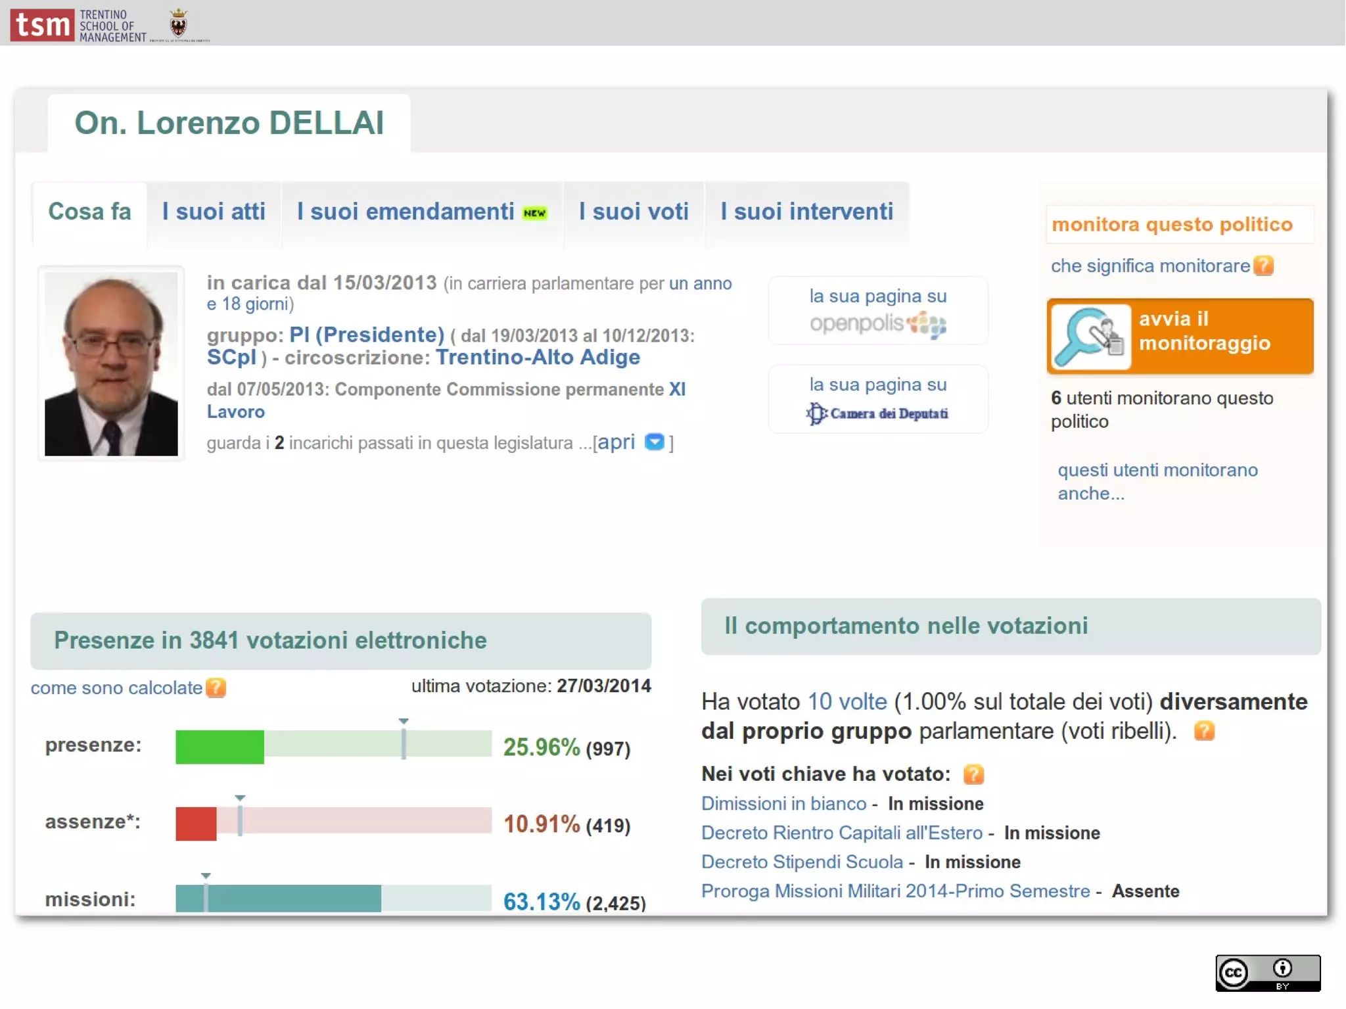This screenshot has height=1009, width=1346.
Task: Open the 'Dimissioni in bianco' key vote link
Action: pos(783,803)
